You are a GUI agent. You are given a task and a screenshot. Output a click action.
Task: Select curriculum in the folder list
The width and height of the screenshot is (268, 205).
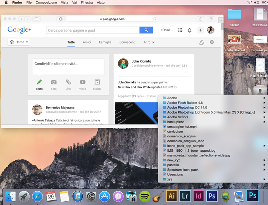coord(175,131)
